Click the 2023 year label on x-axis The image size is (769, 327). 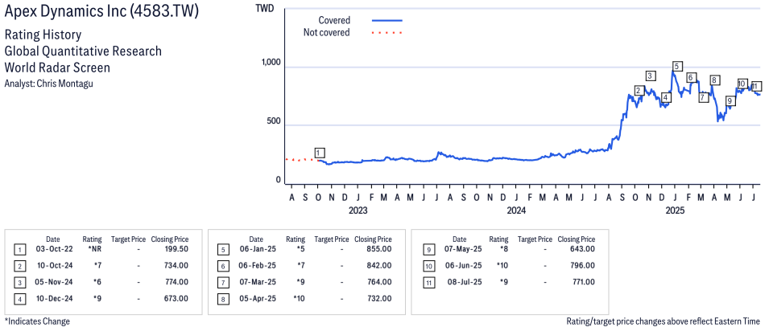click(x=358, y=211)
